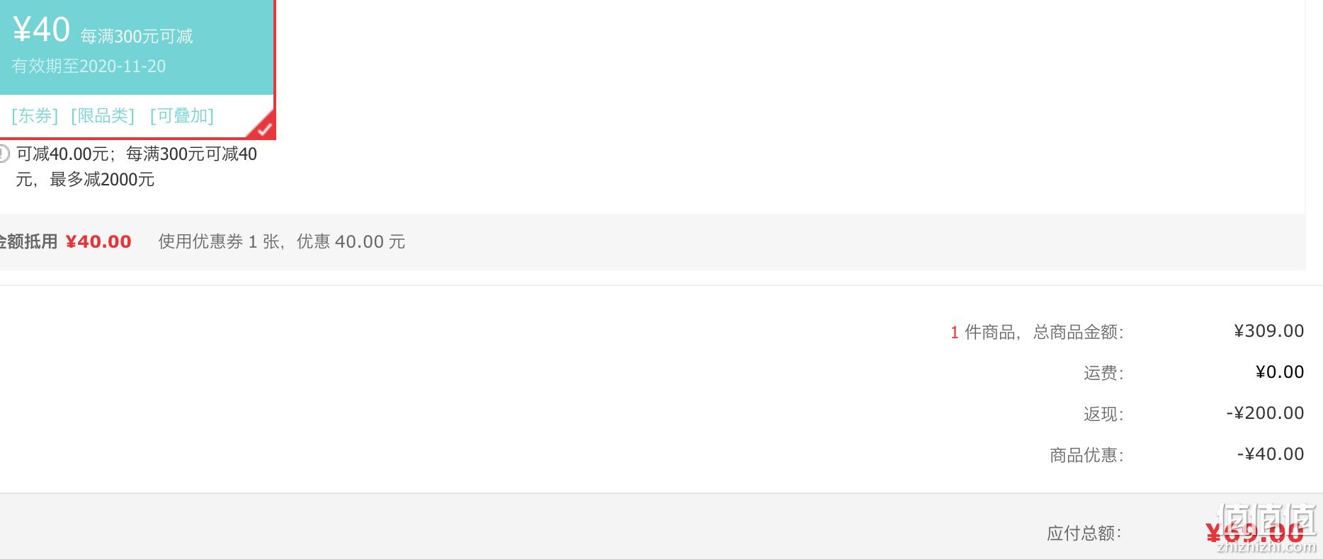Viewport: 1323px width, 559px height.
Task: Click the [东券] tag
Action: coord(35,115)
